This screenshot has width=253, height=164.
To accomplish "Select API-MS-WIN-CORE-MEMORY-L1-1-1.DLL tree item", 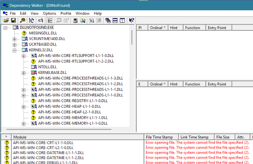I will coord(73,118).
